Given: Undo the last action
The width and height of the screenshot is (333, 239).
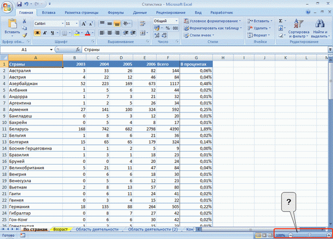Looking at the screenshot, I should (x=26, y=4).
